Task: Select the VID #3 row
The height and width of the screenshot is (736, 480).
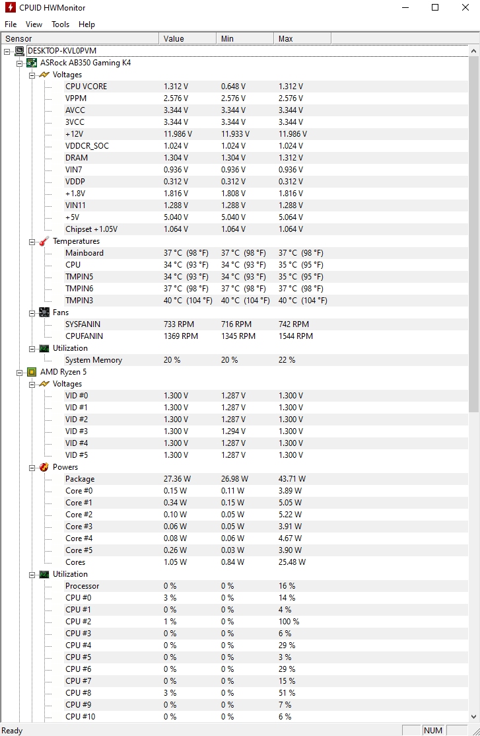Action: 267,431
